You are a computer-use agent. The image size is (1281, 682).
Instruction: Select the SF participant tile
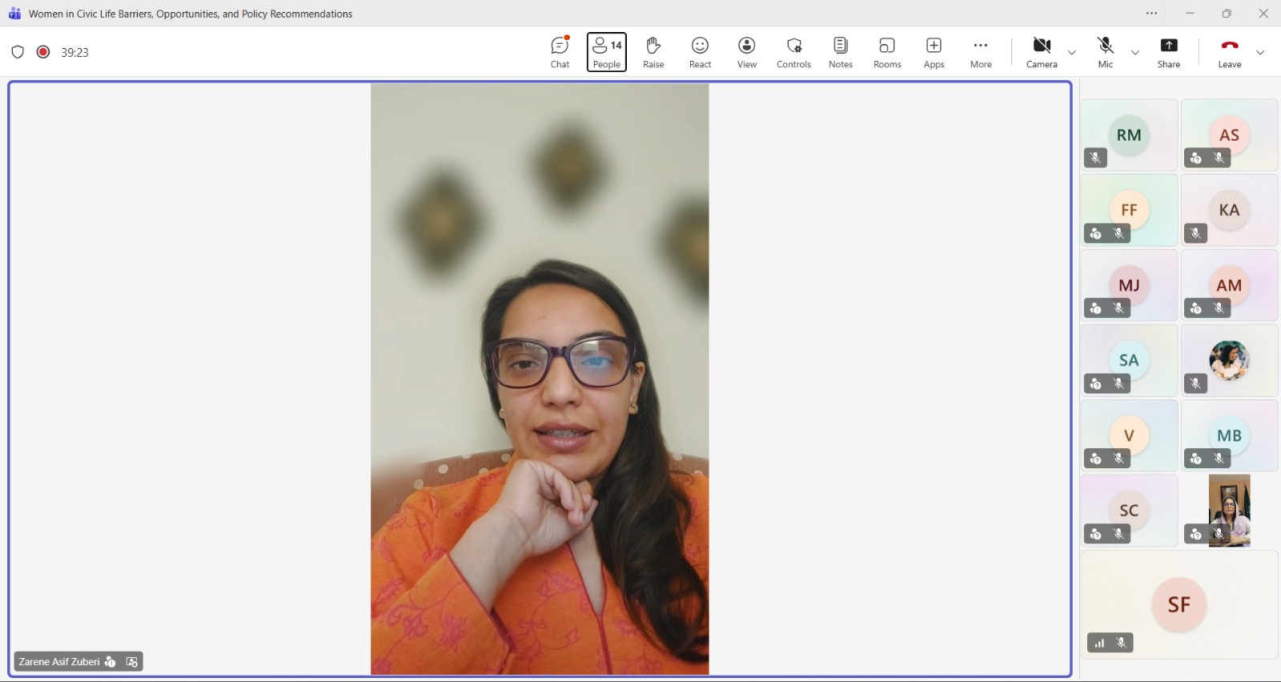[x=1179, y=604]
